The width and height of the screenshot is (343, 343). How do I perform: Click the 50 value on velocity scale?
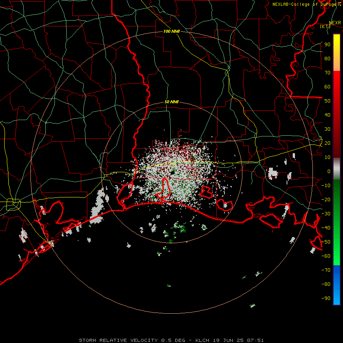click(327, 101)
